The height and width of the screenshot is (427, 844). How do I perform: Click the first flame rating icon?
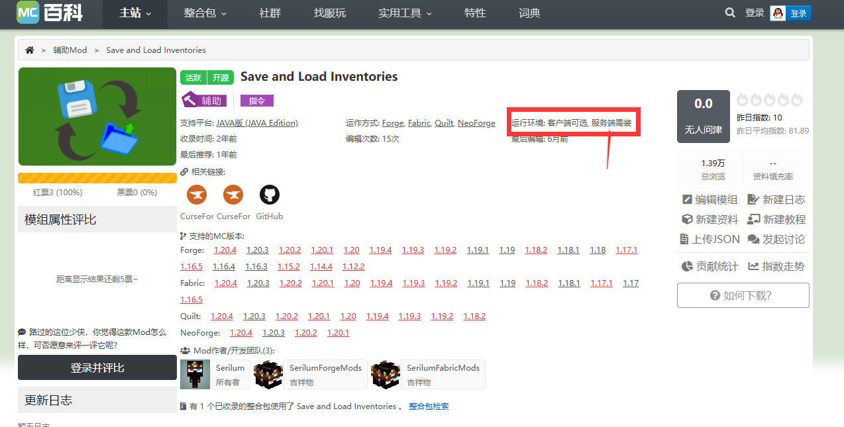tap(743, 100)
